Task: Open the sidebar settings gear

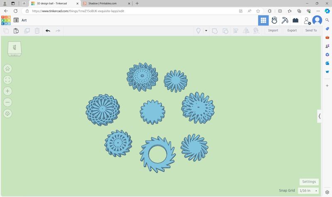Action: tap(327, 192)
